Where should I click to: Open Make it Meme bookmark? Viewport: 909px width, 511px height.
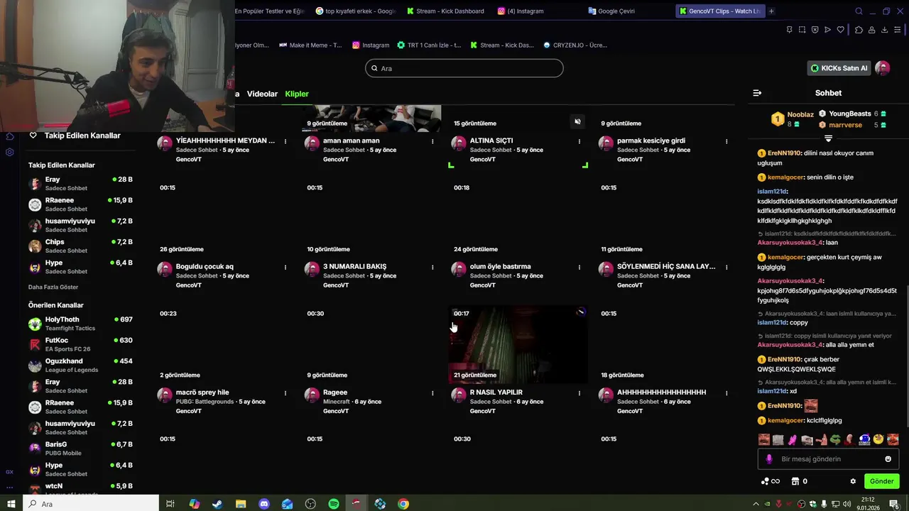pos(310,45)
